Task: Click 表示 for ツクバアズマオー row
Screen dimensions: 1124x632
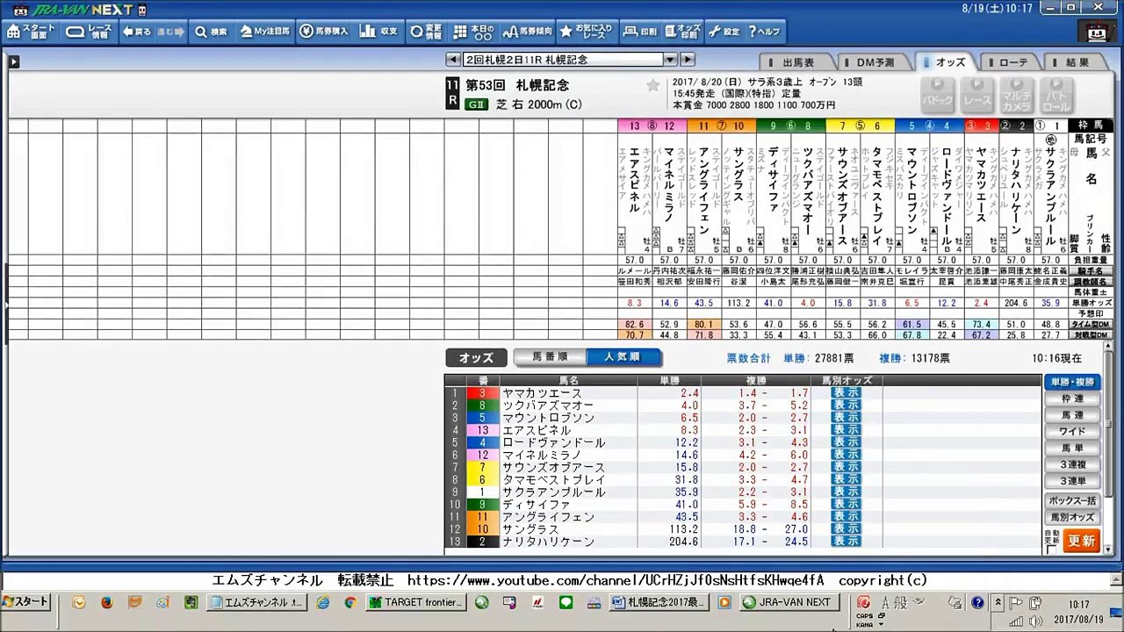Action: [847, 406]
